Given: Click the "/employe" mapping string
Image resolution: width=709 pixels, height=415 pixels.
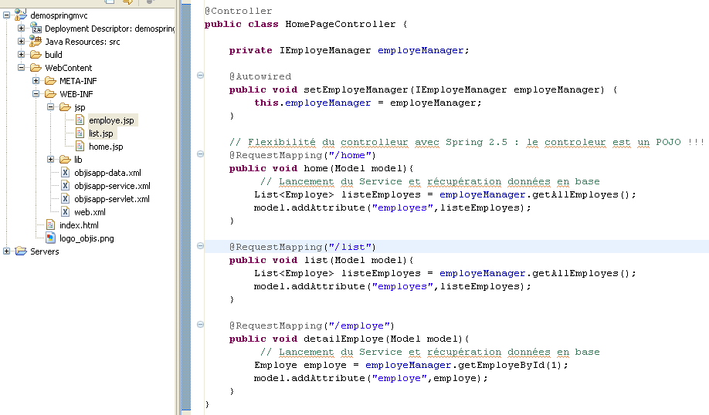Looking at the screenshot, I should (358, 326).
